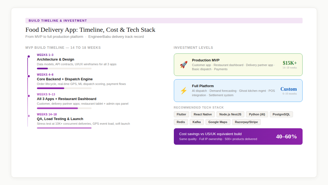Click the Build Timeline & Investment banner
This screenshot has height=185, width=328.
click(164, 21)
